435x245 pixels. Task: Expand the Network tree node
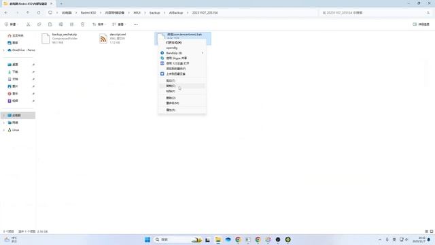tap(3, 122)
